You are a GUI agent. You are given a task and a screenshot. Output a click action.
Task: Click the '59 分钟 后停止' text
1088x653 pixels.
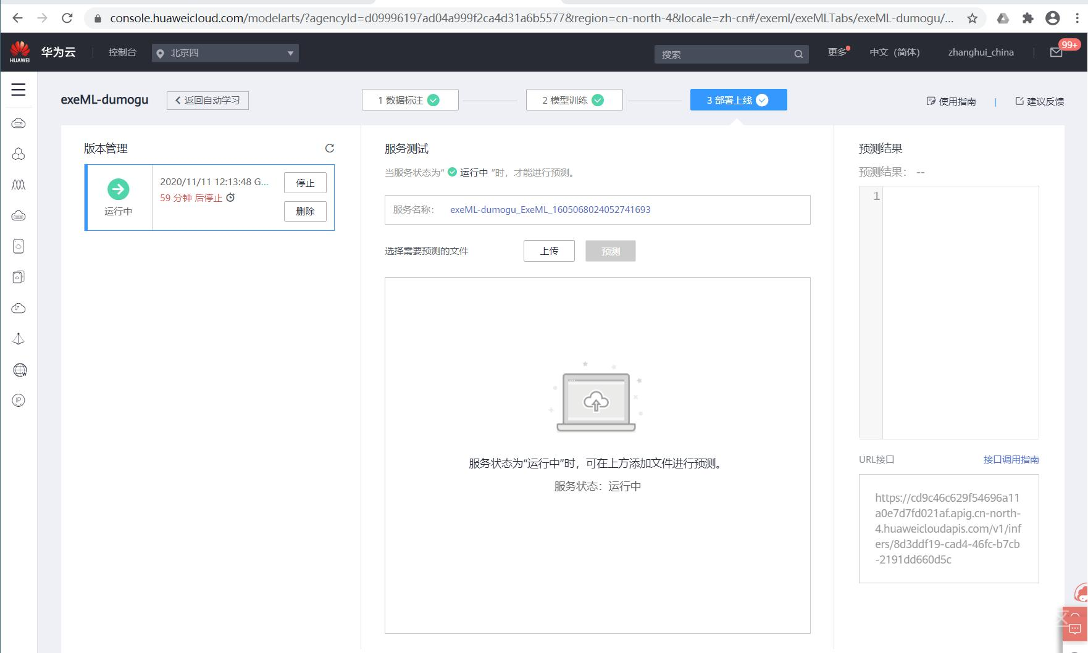(x=191, y=198)
